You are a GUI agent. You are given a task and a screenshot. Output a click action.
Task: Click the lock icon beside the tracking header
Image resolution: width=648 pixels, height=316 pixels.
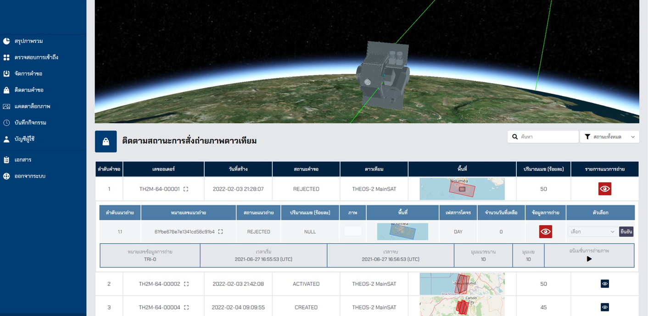[x=106, y=141]
